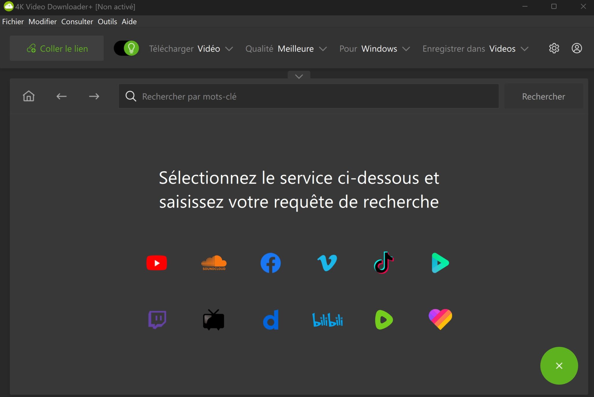Click the Rechercher button
Viewport: 594px width, 397px height.
pyautogui.click(x=544, y=96)
